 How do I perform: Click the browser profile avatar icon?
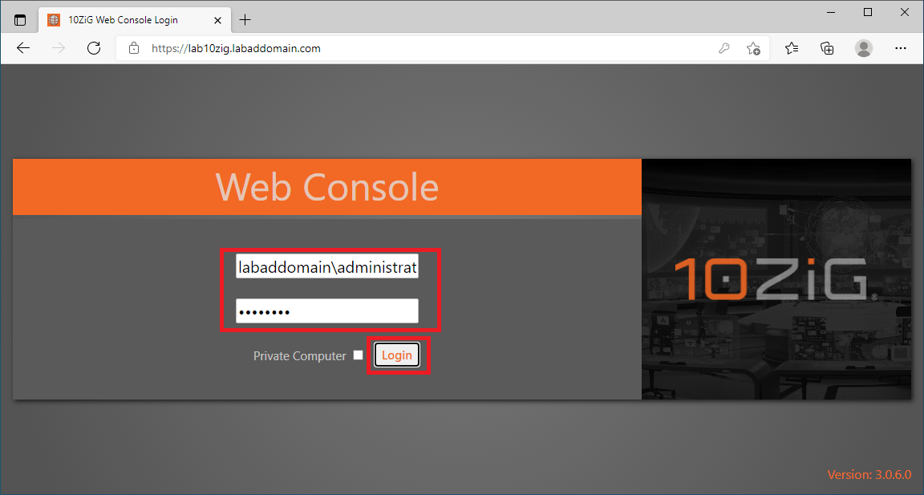(864, 48)
